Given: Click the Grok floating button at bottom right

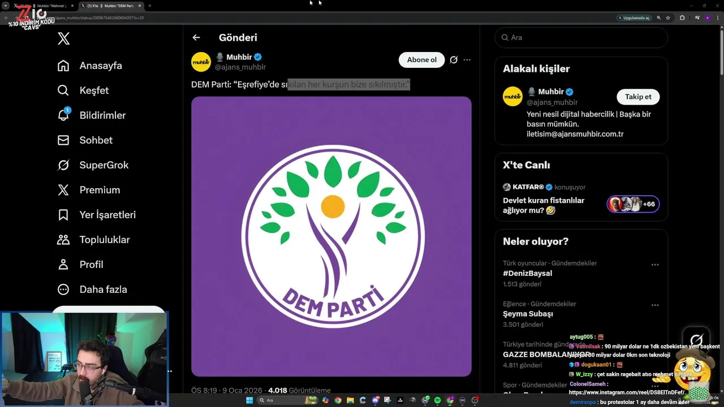Looking at the screenshot, I should pos(696,340).
